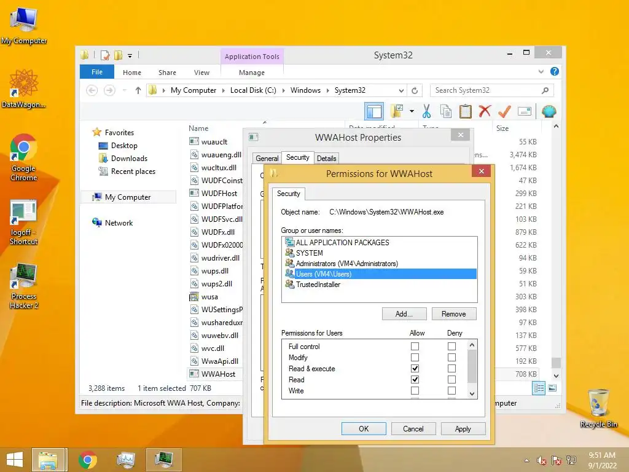Expand the ribbon with the chevron

click(x=541, y=71)
